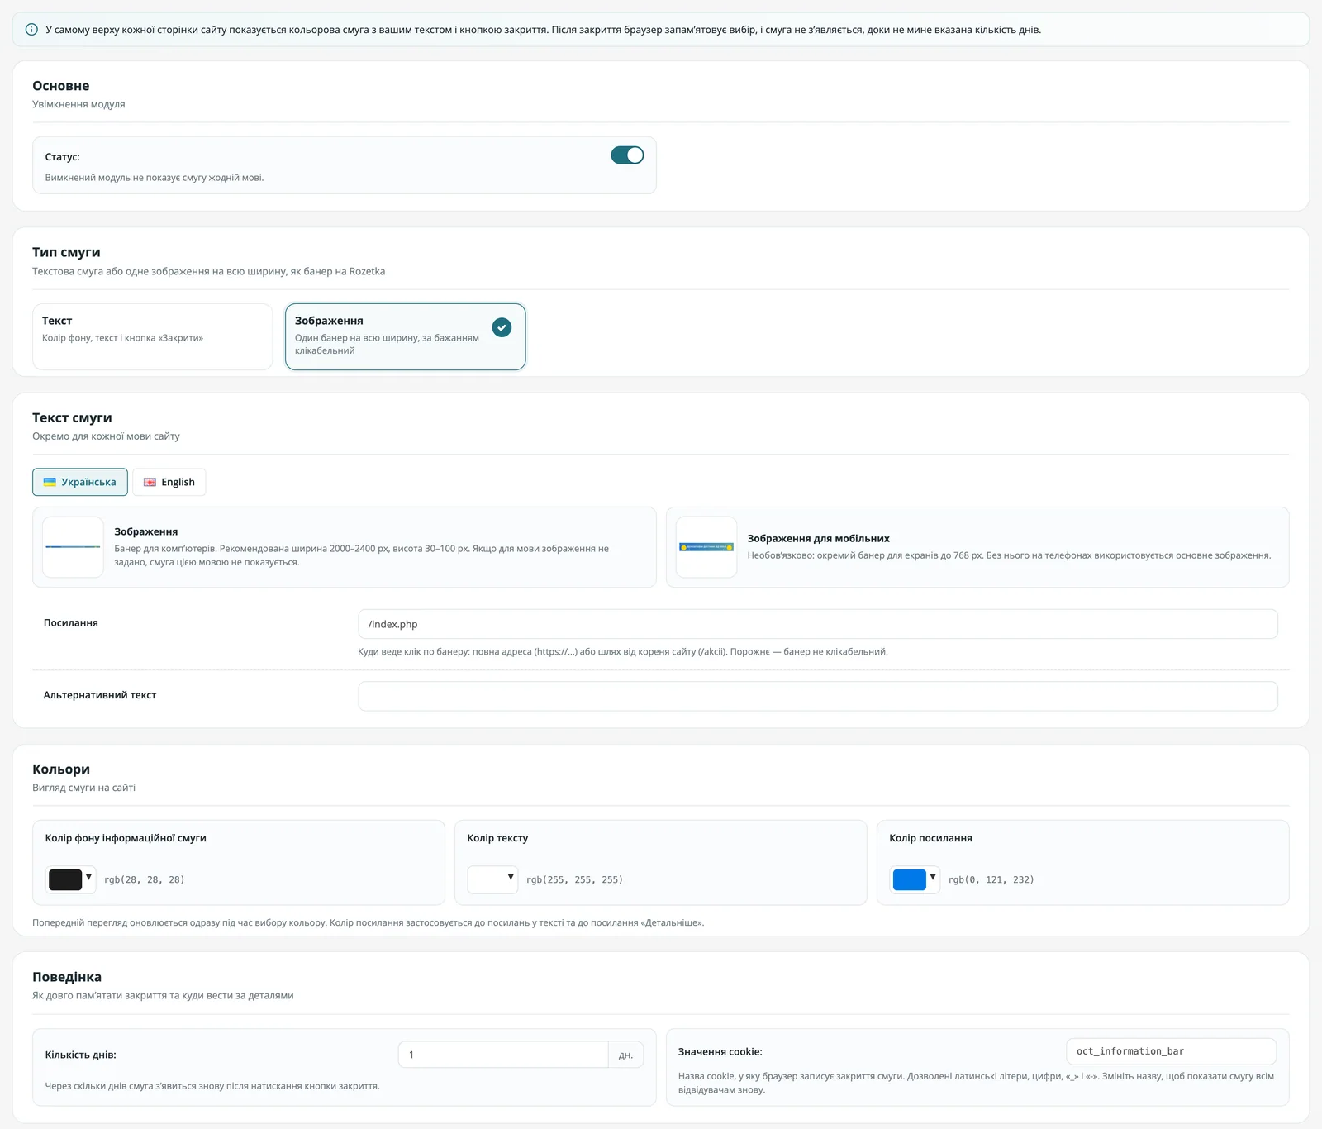The width and height of the screenshot is (1322, 1129).
Task: Click the checkmark icon on the Зображення card
Action: (502, 327)
